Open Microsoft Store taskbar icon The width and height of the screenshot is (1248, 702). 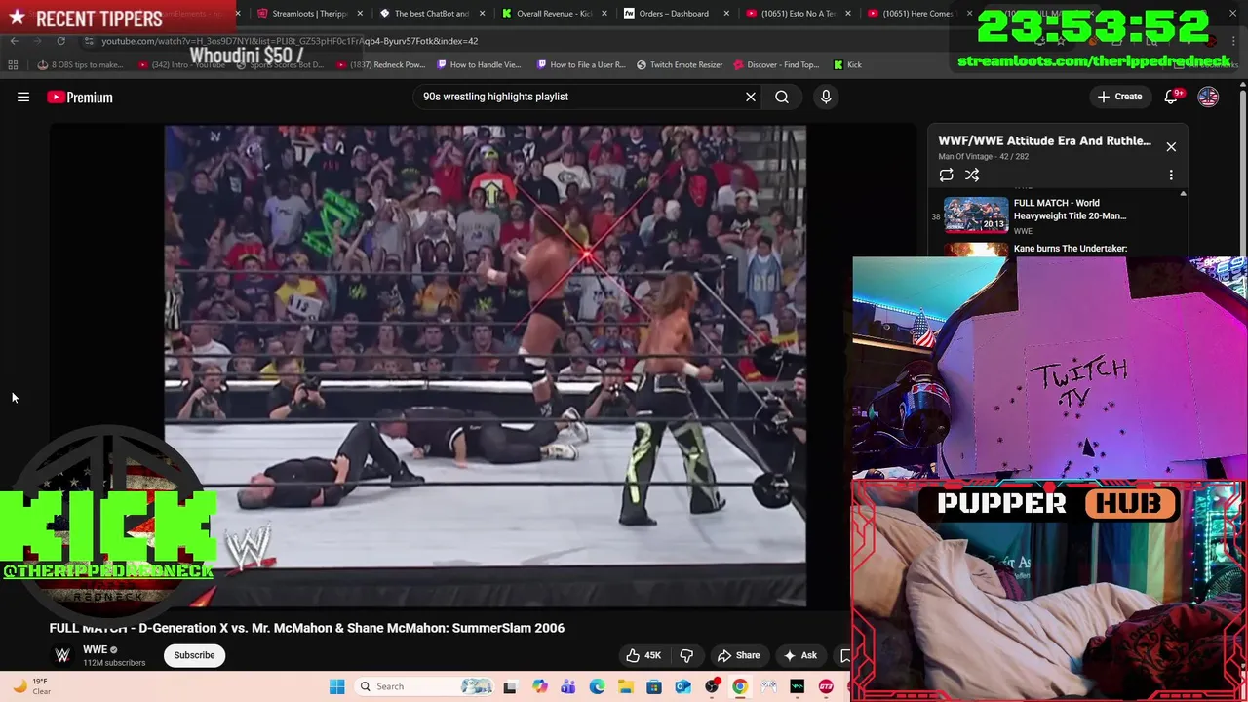click(x=654, y=686)
